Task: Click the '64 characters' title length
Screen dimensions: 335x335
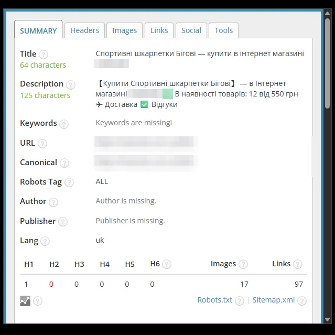Action: 43,65
